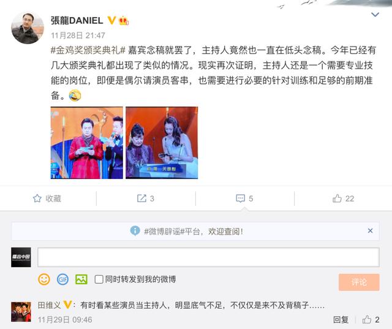
Task: Click the 评论 submit button
Action: click(x=359, y=282)
